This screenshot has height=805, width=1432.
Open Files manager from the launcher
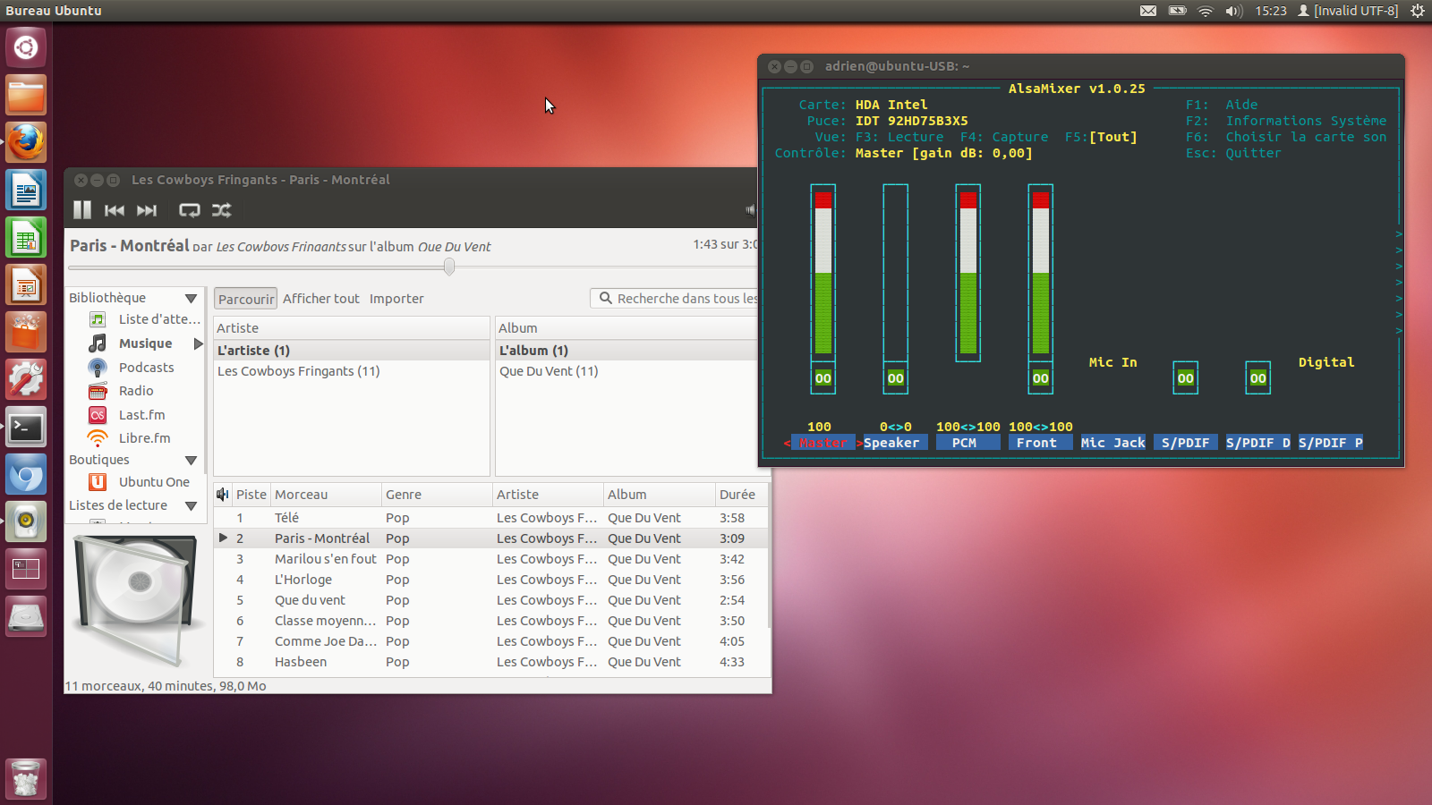click(x=26, y=95)
